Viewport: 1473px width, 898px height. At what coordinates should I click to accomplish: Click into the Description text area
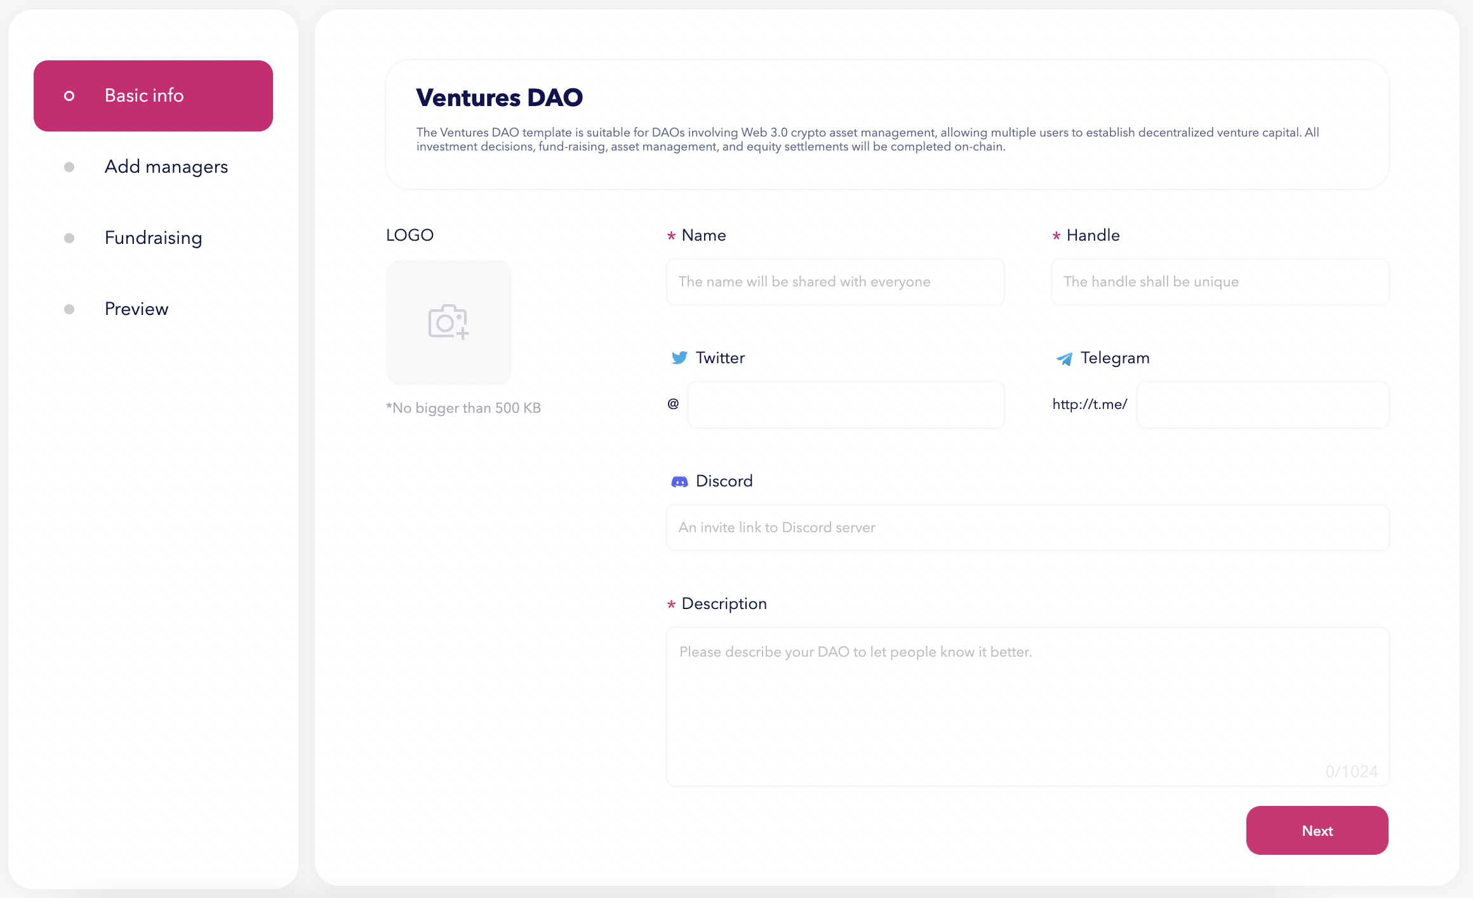click(x=1027, y=707)
